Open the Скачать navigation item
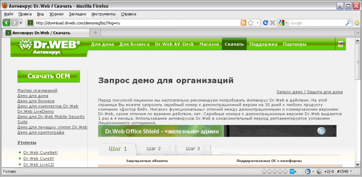The height and width of the screenshot is (177, 362). click(x=234, y=44)
